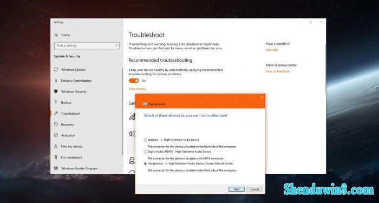This screenshot has height=203, width=379.
Task: Open Activation settings page
Action: coord(68,135)
